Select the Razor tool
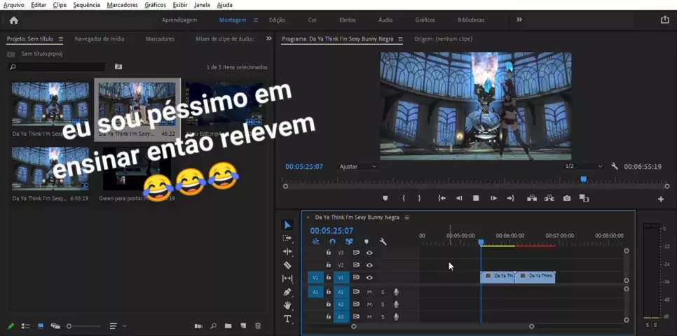 click(287, 265)
